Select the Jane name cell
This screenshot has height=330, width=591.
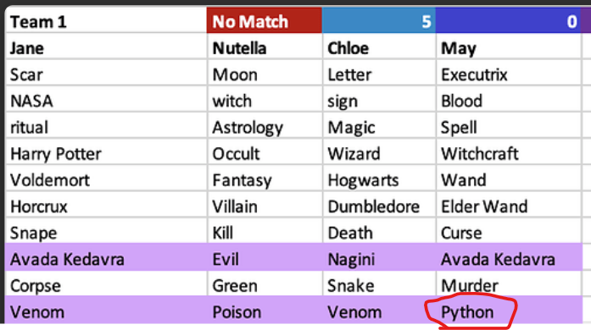pyautogui.click(x=106, y=47)
